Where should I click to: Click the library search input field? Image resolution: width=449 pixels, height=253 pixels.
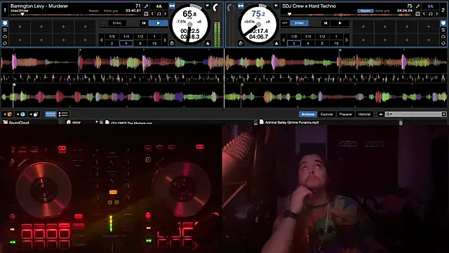click(417, 114)
